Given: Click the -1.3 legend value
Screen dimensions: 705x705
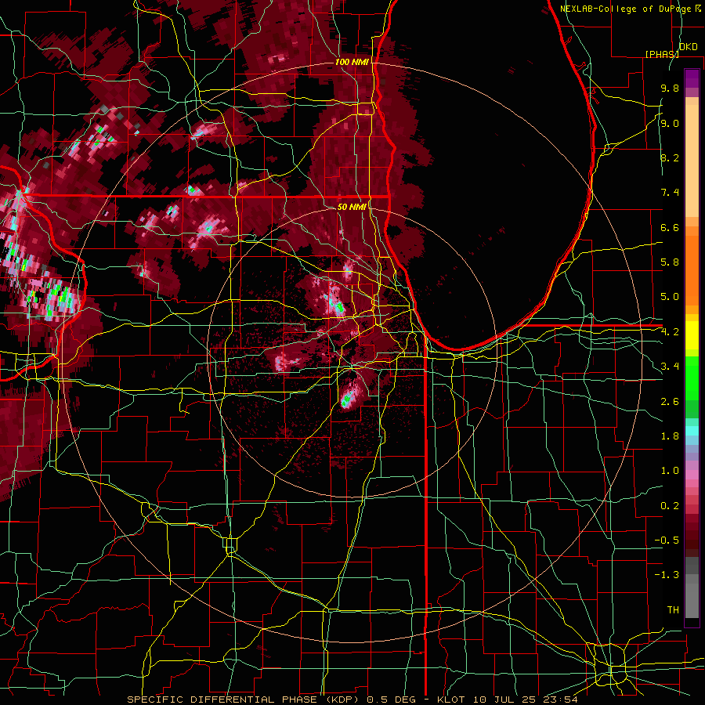Looking at the screenshot, I should pos(667,575).
